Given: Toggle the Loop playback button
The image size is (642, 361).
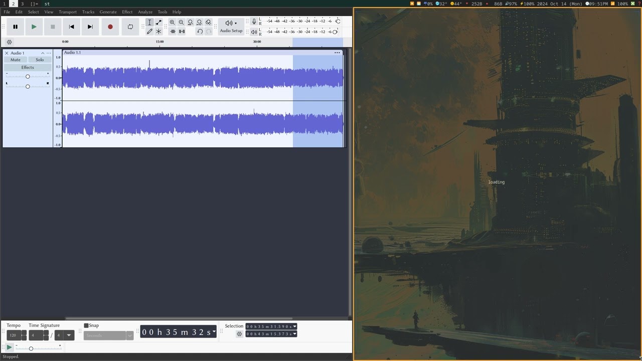Looking at the screenshot, I should tap(130, 27).
